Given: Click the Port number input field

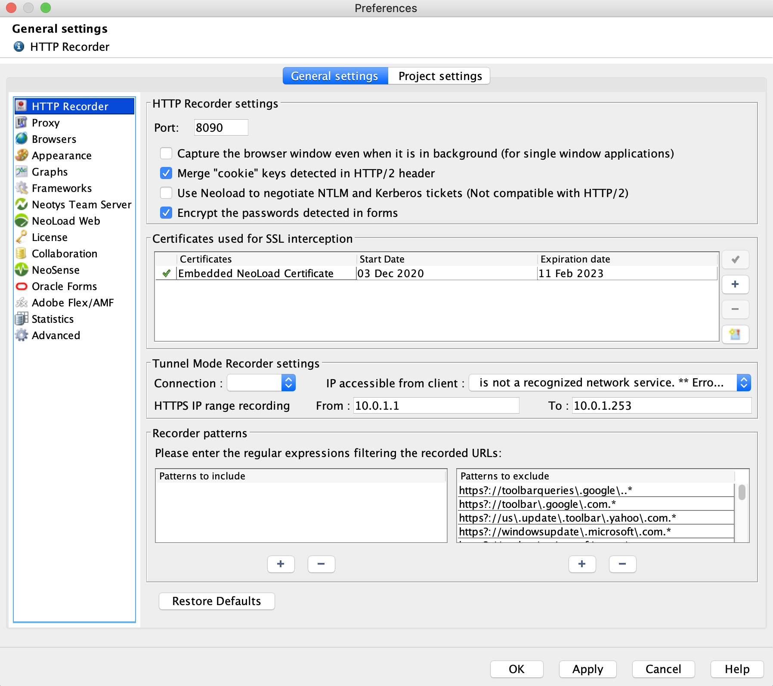Looking at the screenshot, I should (x=221, y=128).
